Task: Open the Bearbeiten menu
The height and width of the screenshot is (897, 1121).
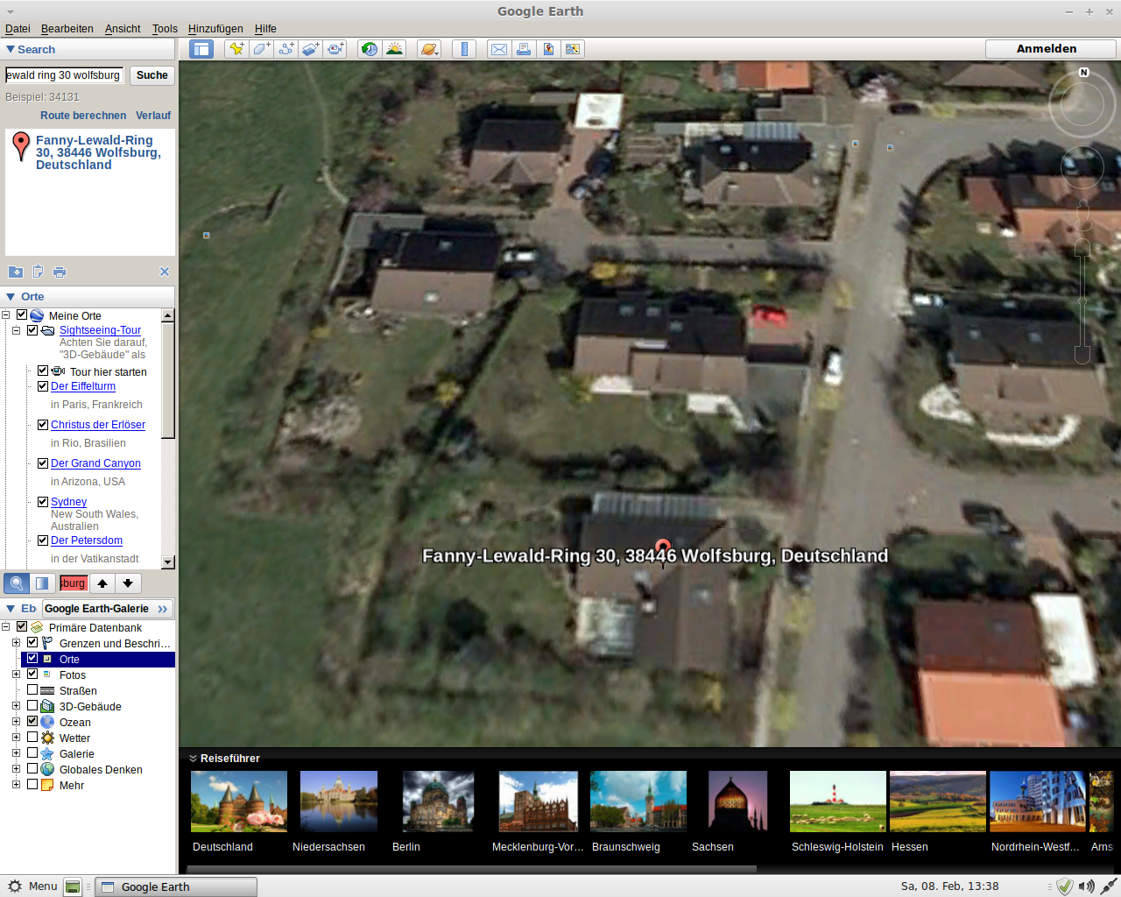Action: (x=67, y=29)
